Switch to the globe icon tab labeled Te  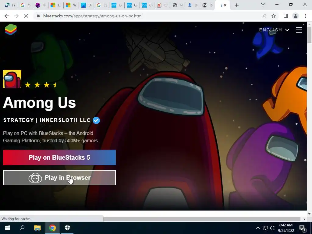[x=178, y=5]
